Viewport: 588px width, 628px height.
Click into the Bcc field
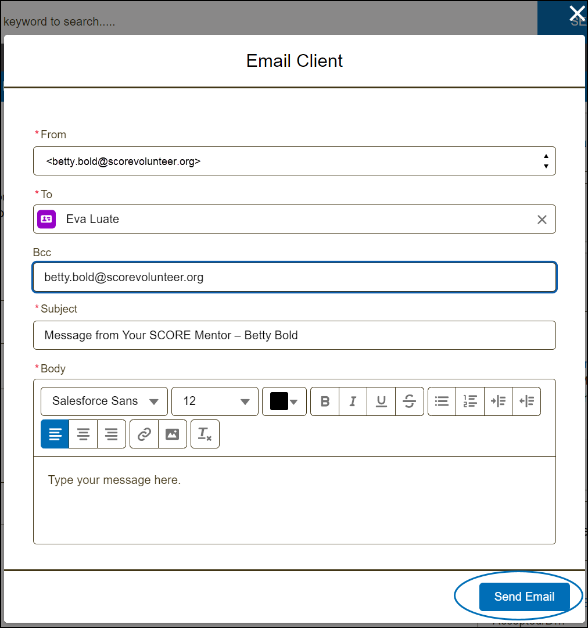point(295,277)
